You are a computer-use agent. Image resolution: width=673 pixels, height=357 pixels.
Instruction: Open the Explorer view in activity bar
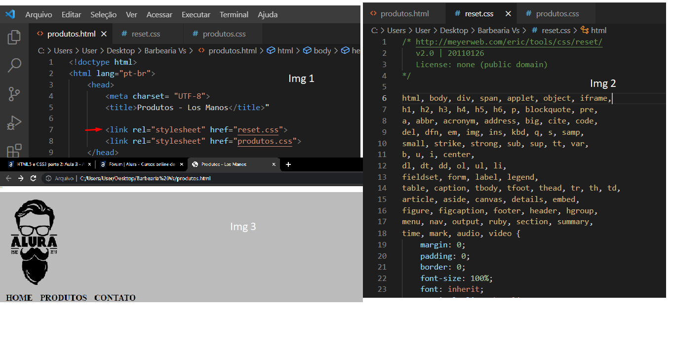click(x=14, y=38)
